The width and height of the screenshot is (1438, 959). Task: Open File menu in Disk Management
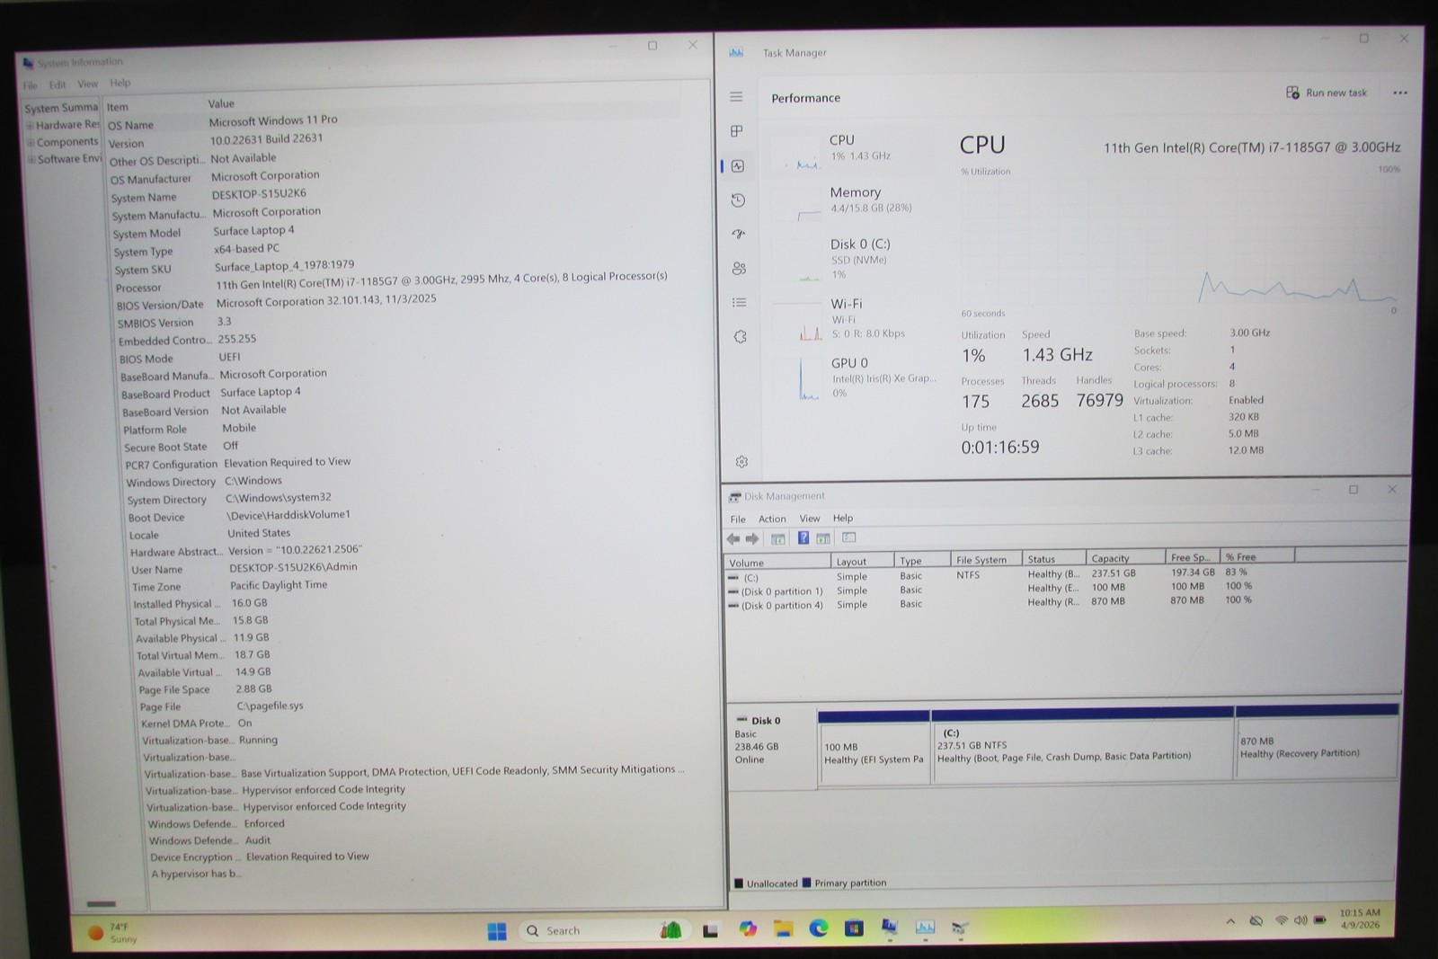738,519
